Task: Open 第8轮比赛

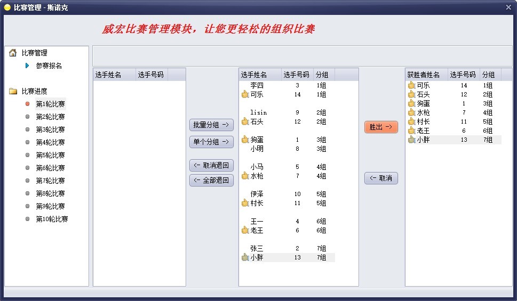Action: tap(51, 193)
